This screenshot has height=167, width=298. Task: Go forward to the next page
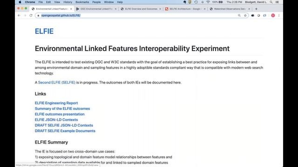pyautogui.click(x=25, y=15)
